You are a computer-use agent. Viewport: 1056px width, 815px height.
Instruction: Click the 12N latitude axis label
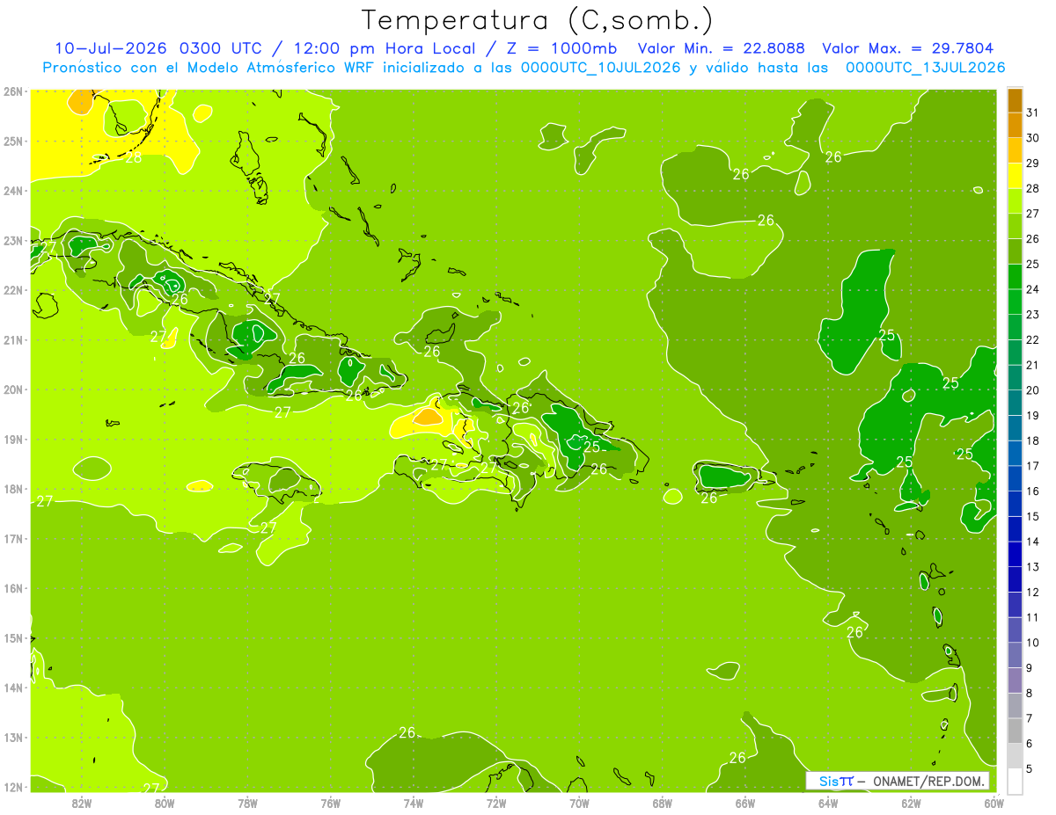tap(13, 787)
